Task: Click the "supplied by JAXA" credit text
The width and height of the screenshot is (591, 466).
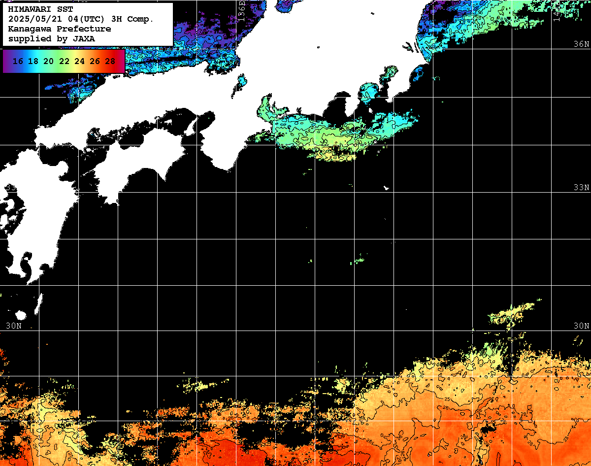Action: pos(52,38)
